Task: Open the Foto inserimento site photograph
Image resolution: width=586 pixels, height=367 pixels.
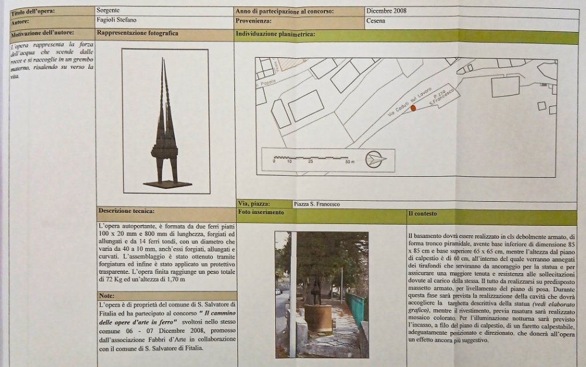Action: pyautogui.click(x=321, y=294)
